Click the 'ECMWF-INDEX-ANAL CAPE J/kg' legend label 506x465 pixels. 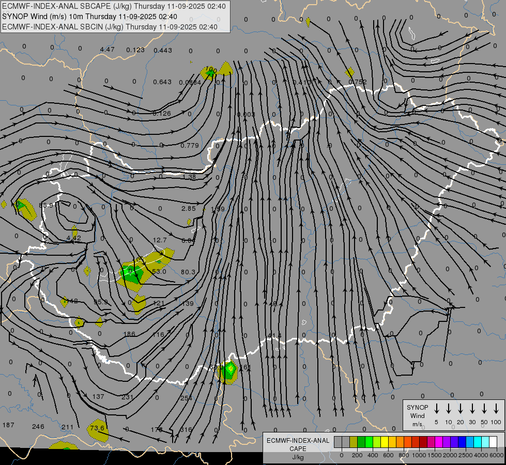tap(298, 448)
